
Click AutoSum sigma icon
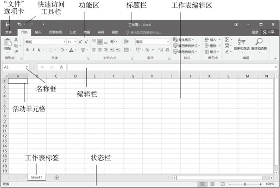[x=227, y=40]
